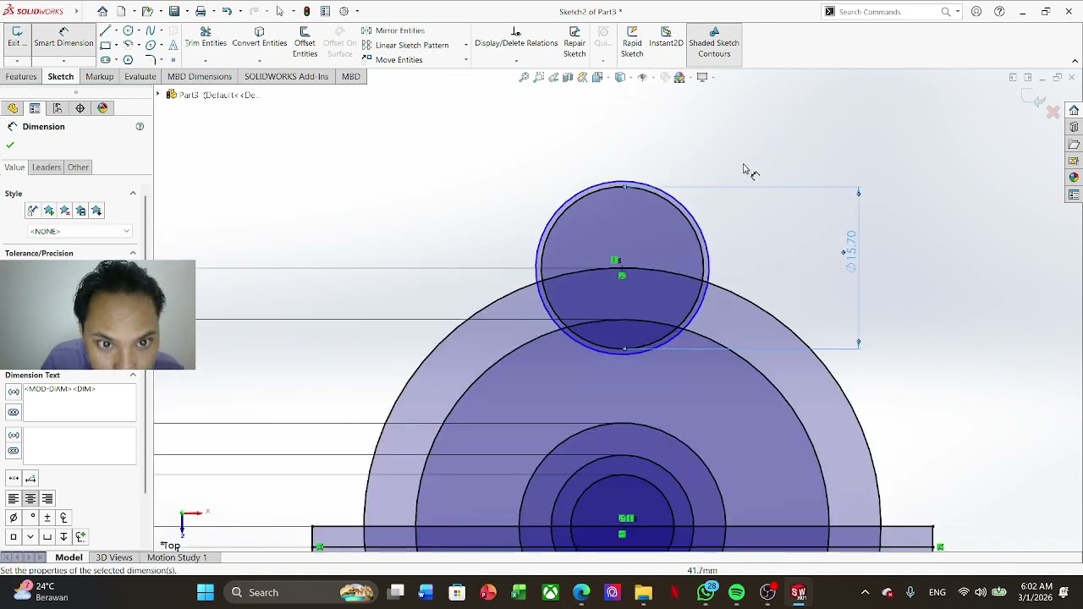Insert the plus/minus symbol
The image size is (1083, 609).
[47, 518]
